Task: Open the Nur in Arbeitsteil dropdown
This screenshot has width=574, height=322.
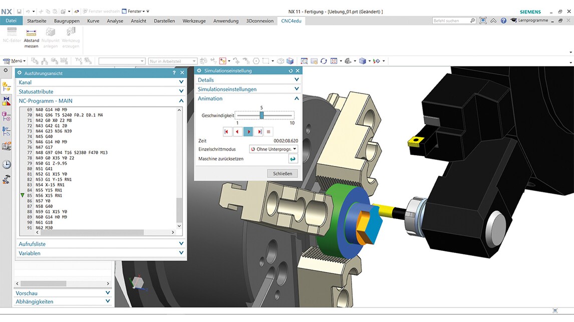Action: (x=173, y=61)
